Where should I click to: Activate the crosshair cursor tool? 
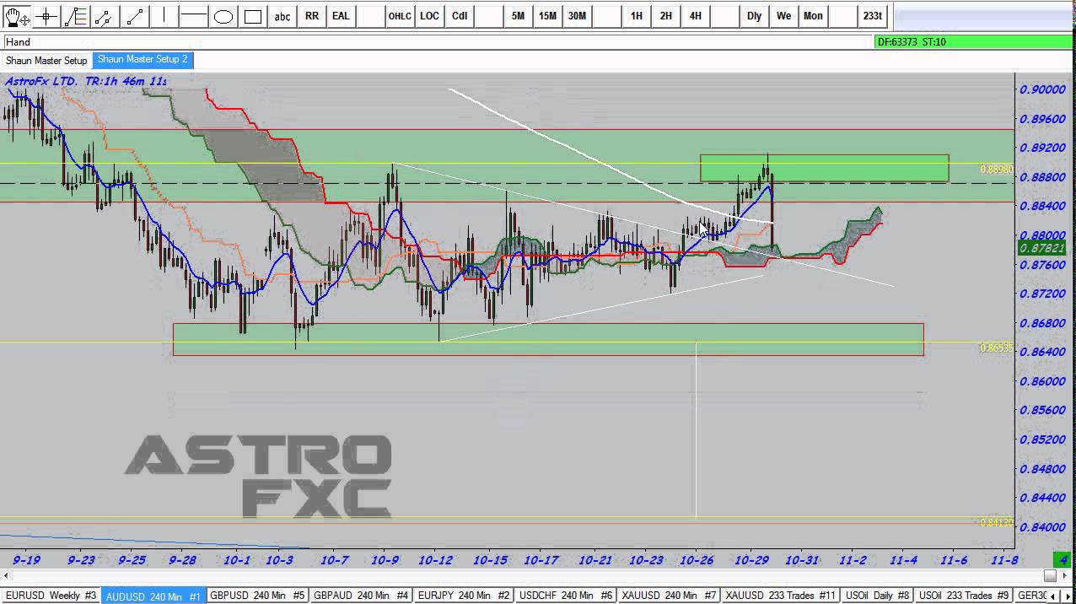pyautogui.click(x=46, y=16)
